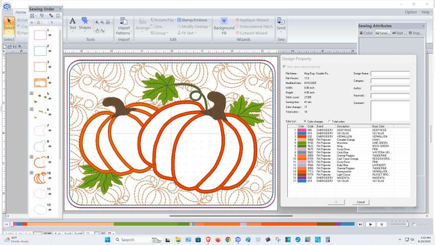Expand sewing order group 9
435x245 pixels.
click(32, 157)
